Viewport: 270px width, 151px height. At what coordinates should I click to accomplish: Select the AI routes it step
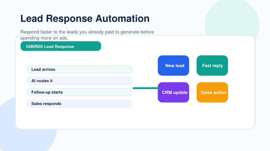[x=79, y=81]
